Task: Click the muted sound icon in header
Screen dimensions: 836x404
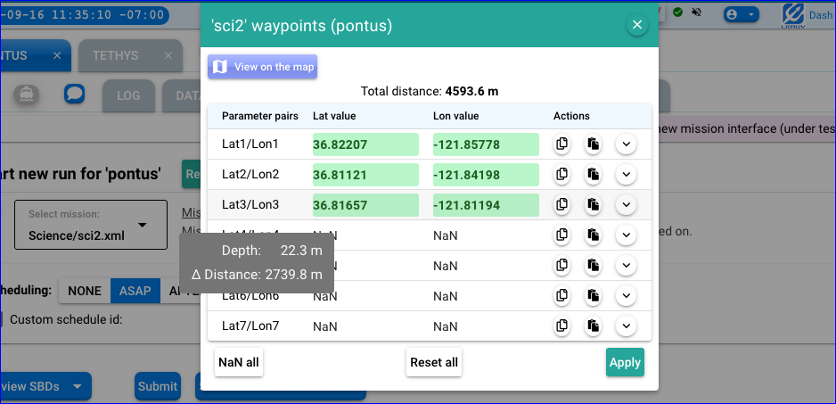Action: [x=695, y=12]
